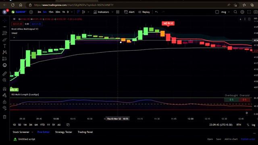Select the 5m timeframe

click(x=45, y=12)
